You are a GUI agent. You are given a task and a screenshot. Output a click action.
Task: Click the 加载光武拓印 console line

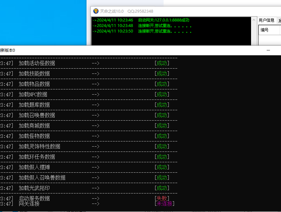[x=85, y=188]
